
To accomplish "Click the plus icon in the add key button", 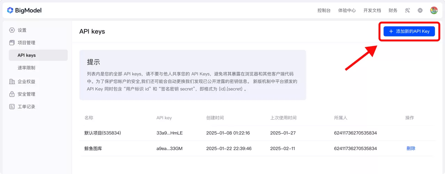I will [x=391, y=31].
